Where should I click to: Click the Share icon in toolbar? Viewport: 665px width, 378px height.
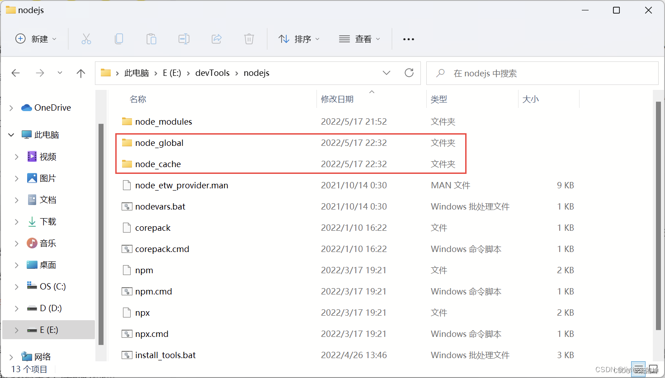pyautogui.click(x=217, y=39)
